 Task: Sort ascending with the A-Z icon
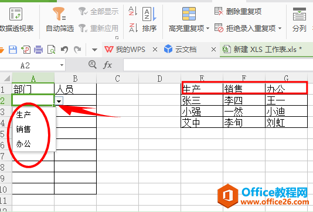click(x=132, y=11)
